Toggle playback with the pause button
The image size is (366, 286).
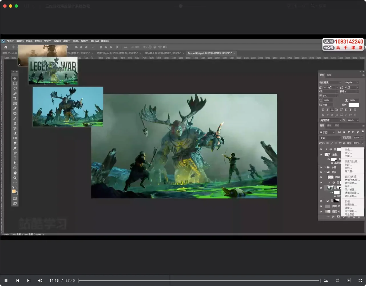(6, 281)
